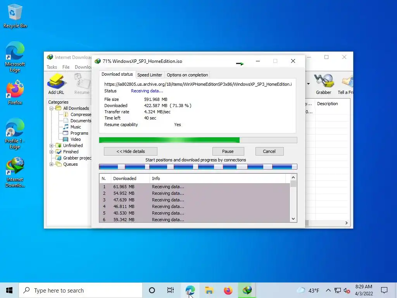Click the download URL text
397x298 pixels.
tap(198, 84)
